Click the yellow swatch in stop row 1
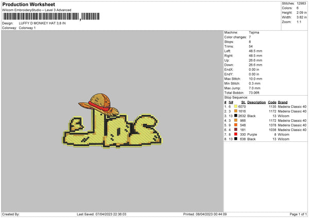The height and width of the screenshot is (218, 309). click(x=236, y=106)
